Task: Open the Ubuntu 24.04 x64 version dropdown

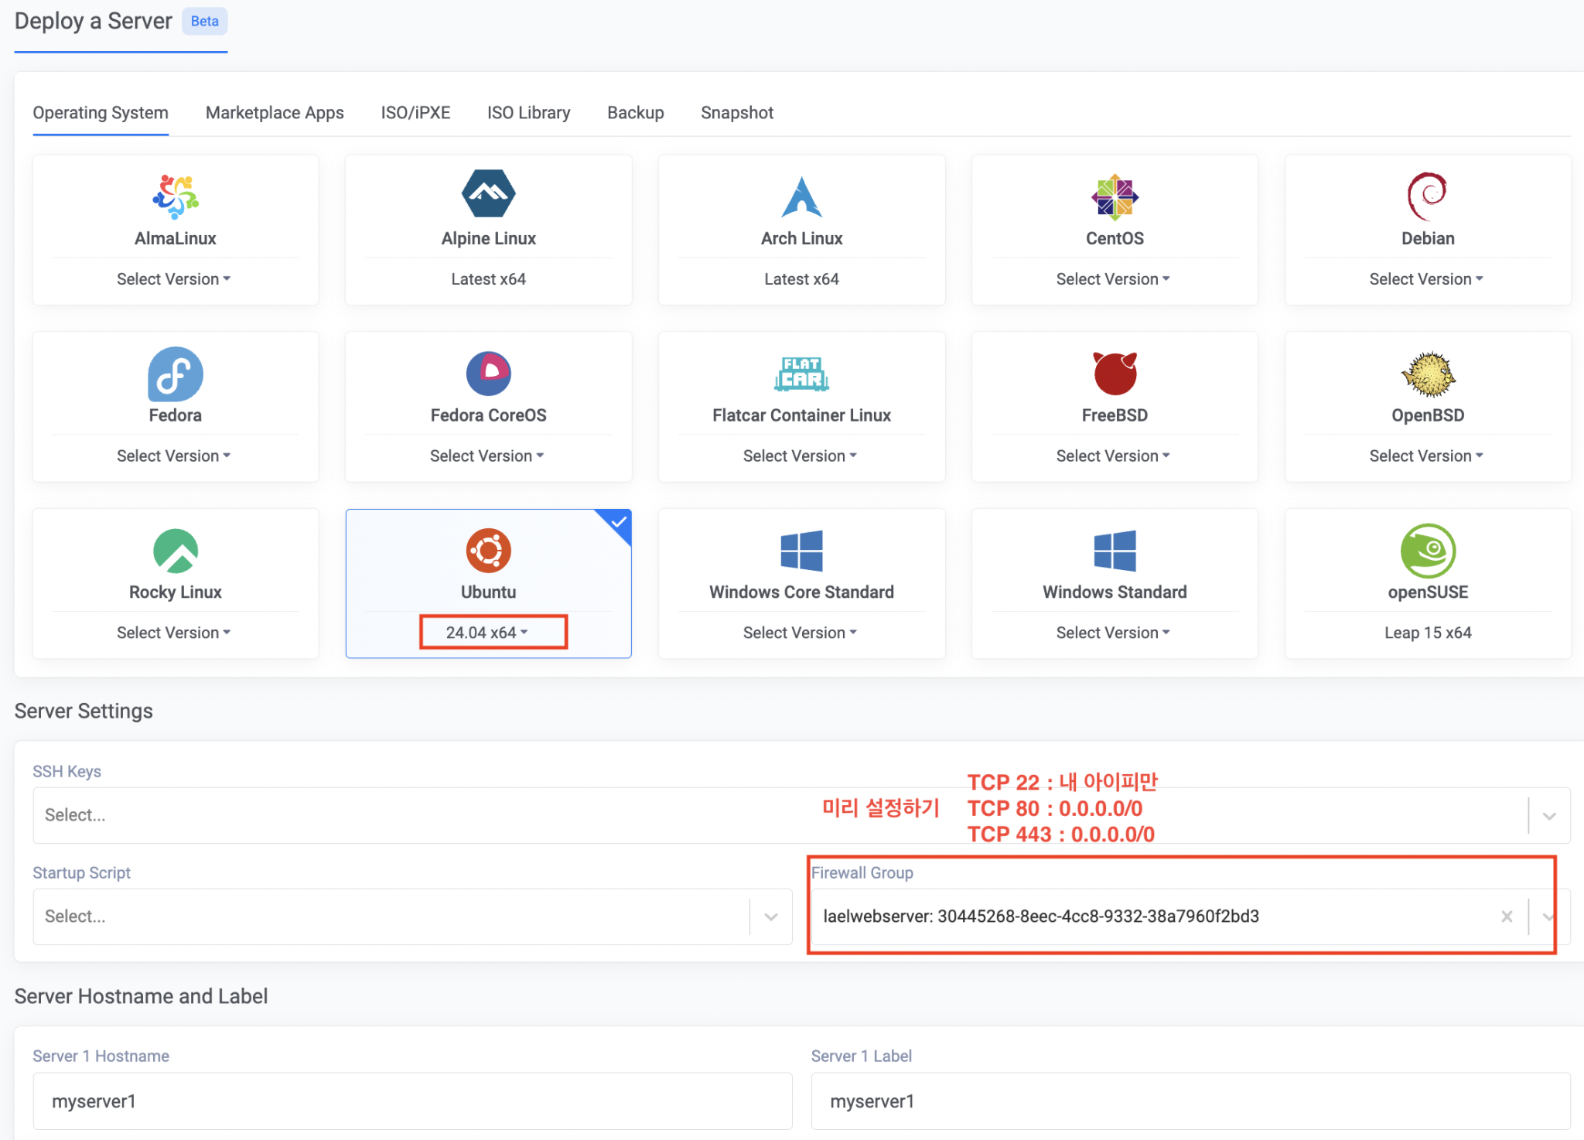Action: click(490, 631)
